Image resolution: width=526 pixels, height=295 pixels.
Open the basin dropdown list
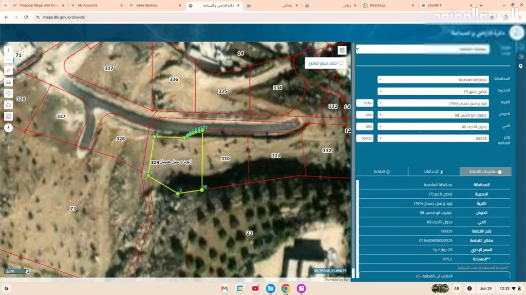pos(433,115)
